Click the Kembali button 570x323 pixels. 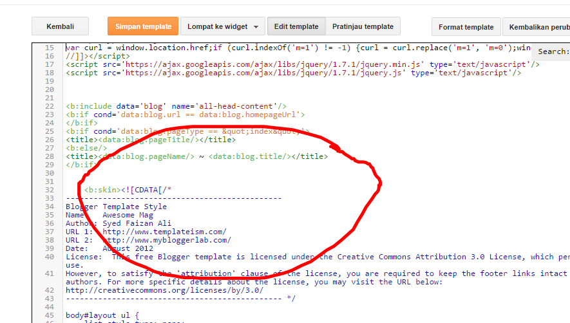(60, 26)
